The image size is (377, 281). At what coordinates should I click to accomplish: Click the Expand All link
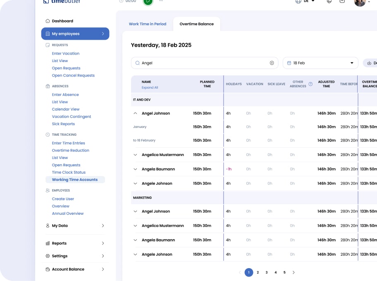pyautogui.click(x=150, y=88)
